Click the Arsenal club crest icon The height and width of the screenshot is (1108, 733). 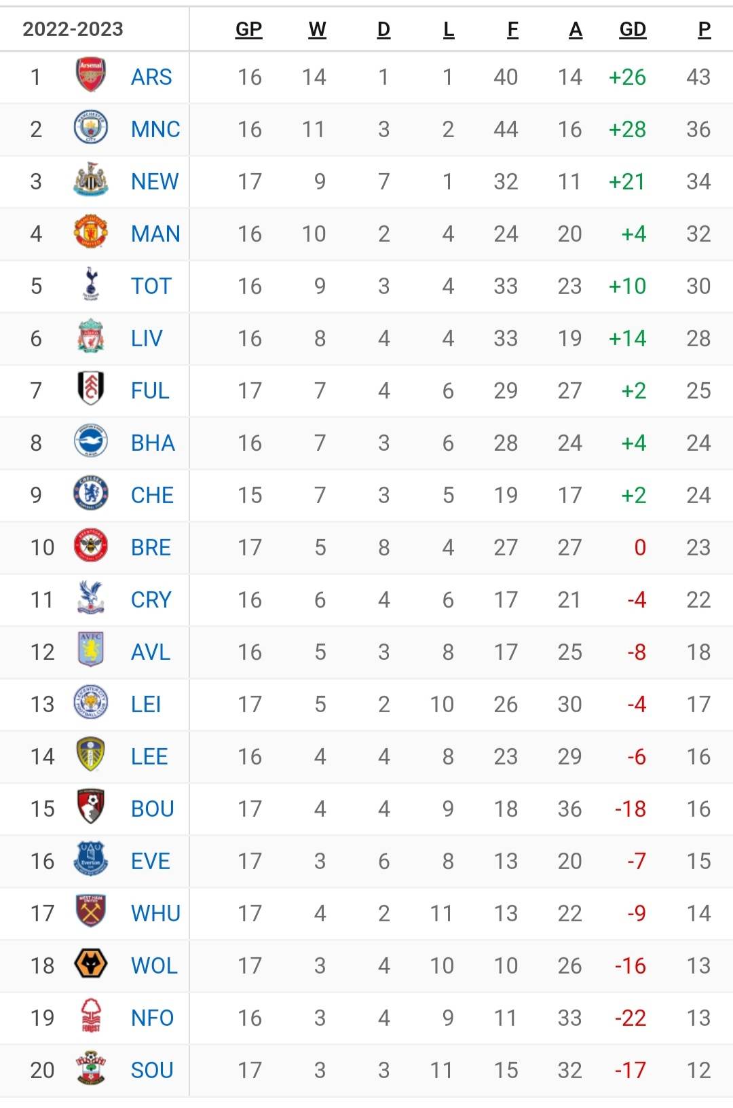[91, 75]
